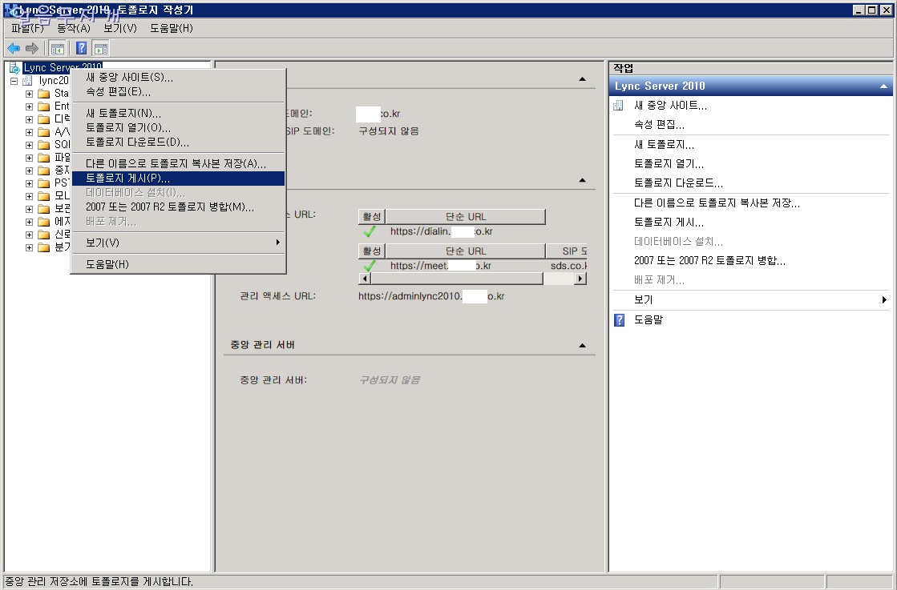897x590 pixels.
Task: Click the 활성 column header above meet row
Action: [x=372, y=251]
